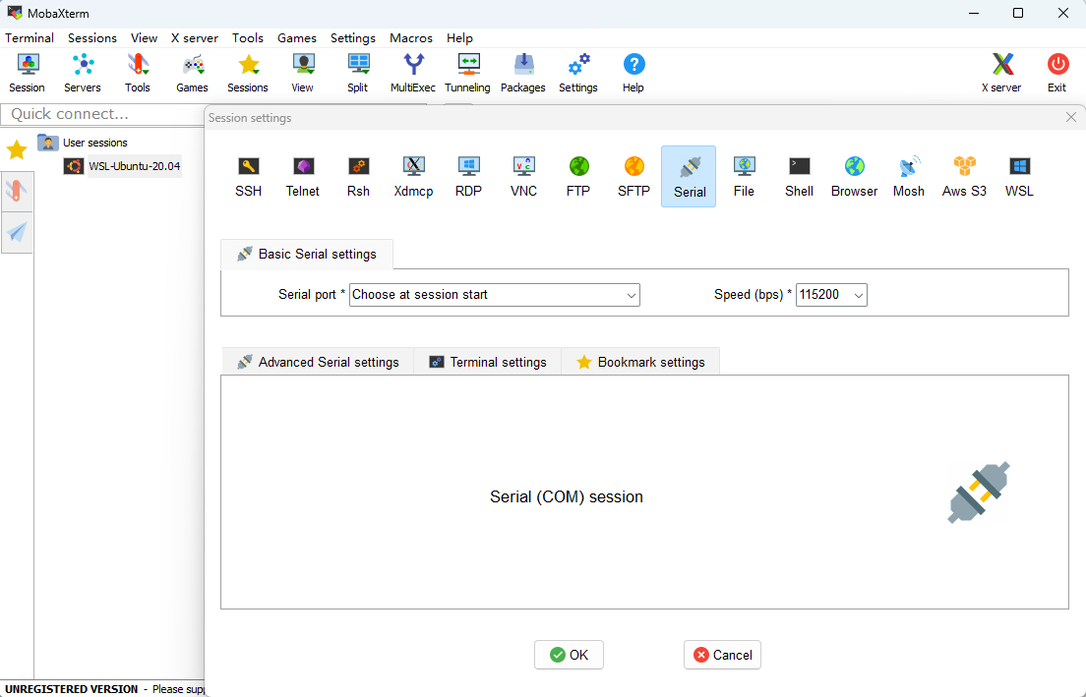Switch to Basic Serial settings tab

coord(307,254)
